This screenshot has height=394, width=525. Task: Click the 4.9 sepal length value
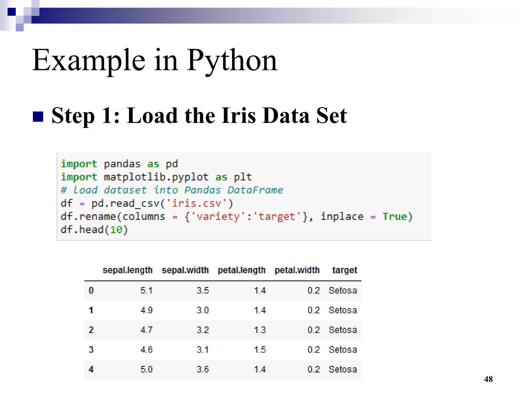(x=146, y=310)
